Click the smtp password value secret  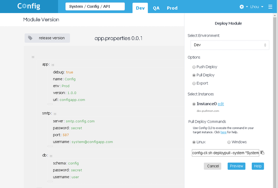77,128
